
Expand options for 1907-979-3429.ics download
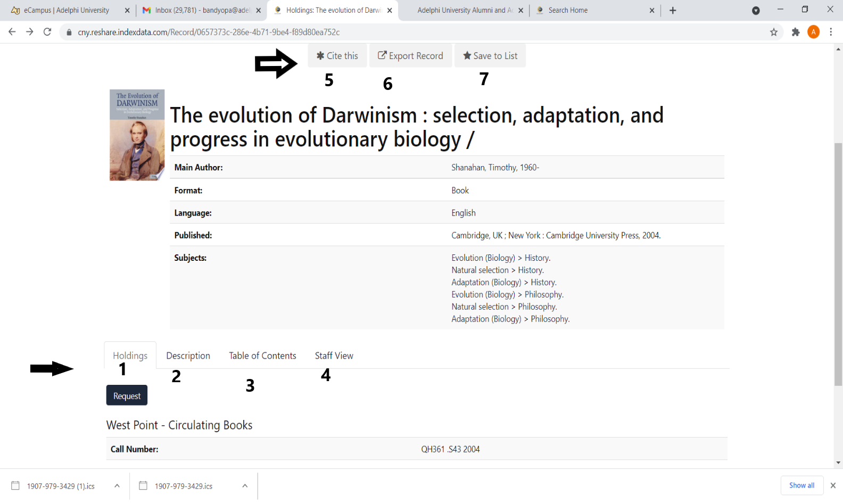pyautogui.click(x=245, y=486)
